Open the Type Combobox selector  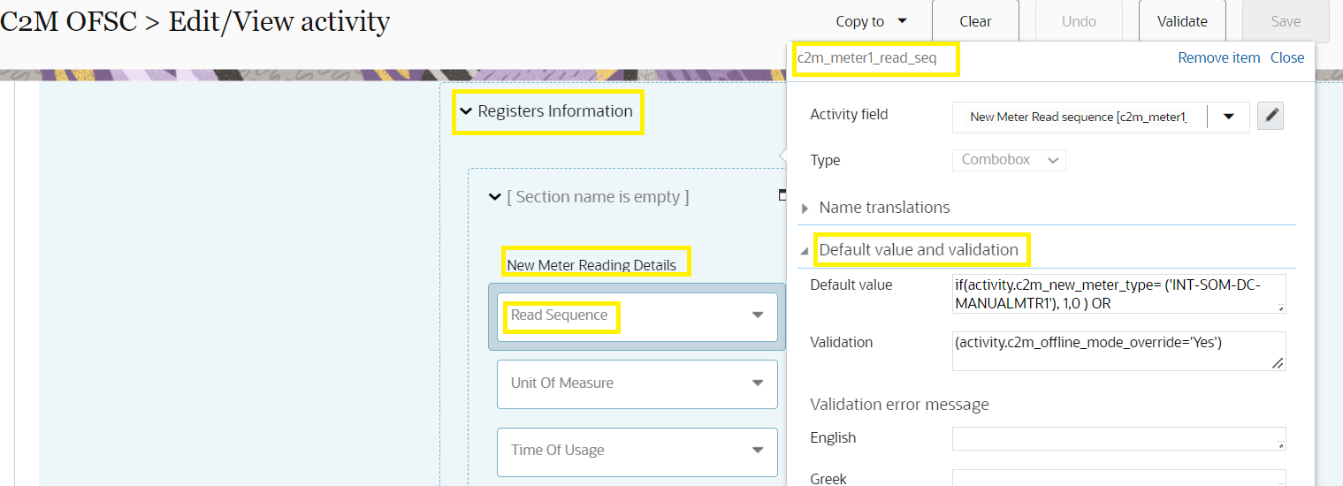pyautogui.click(x=1009, y=160)
